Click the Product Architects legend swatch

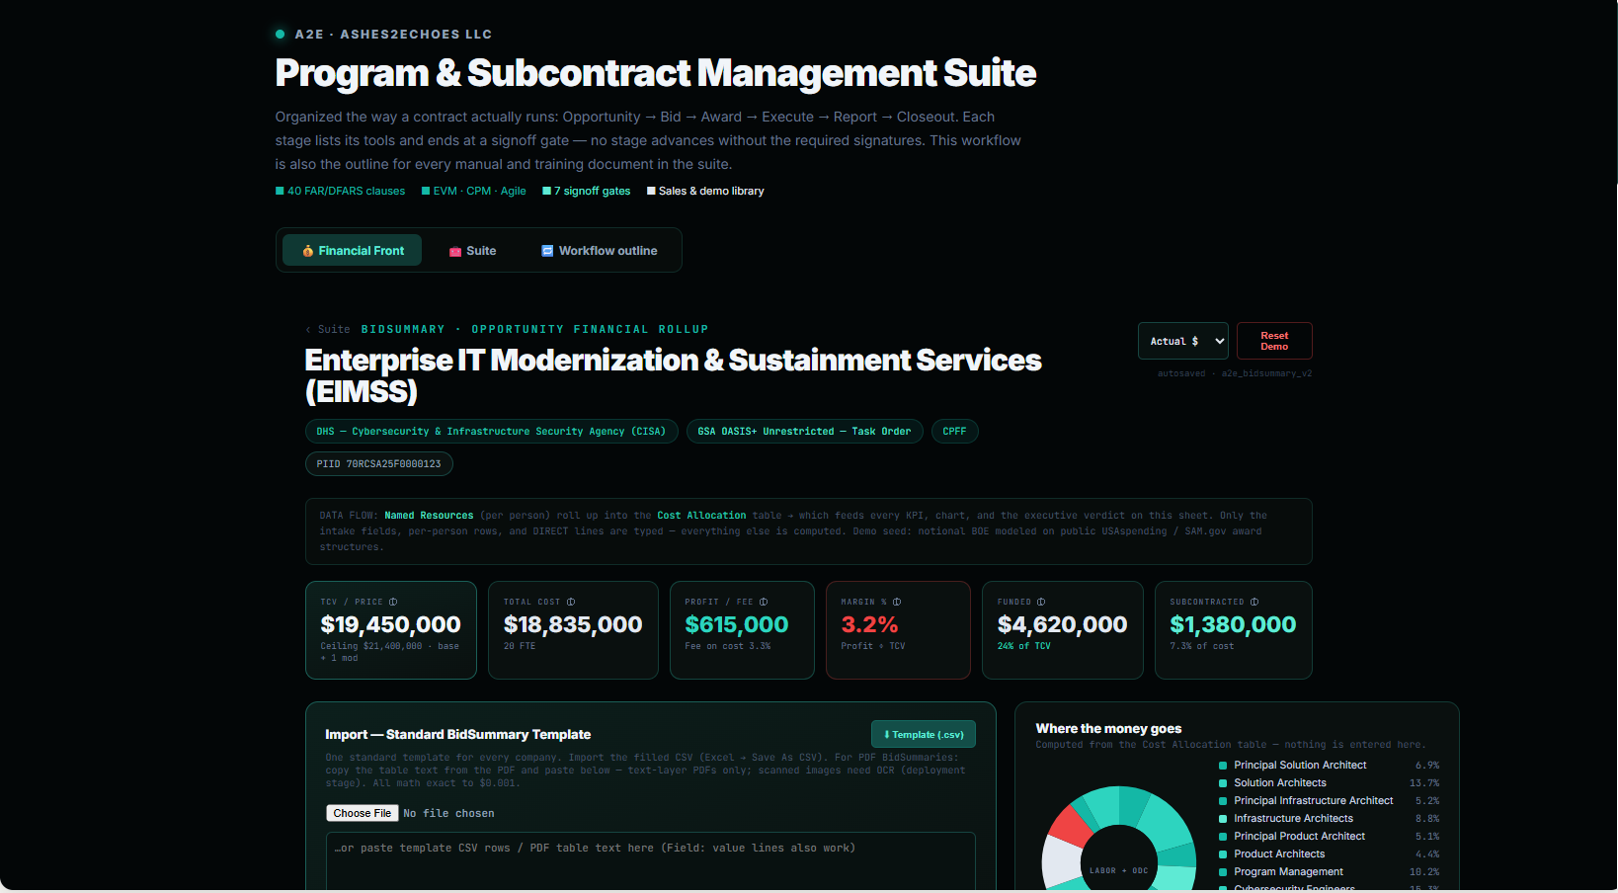[1223, 854]
